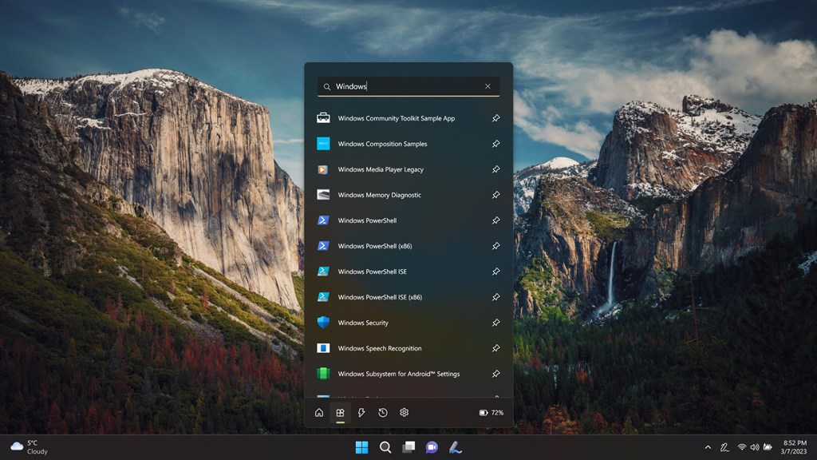
Task: Switch to the all apps grid tab
Action: coord(340,413)
